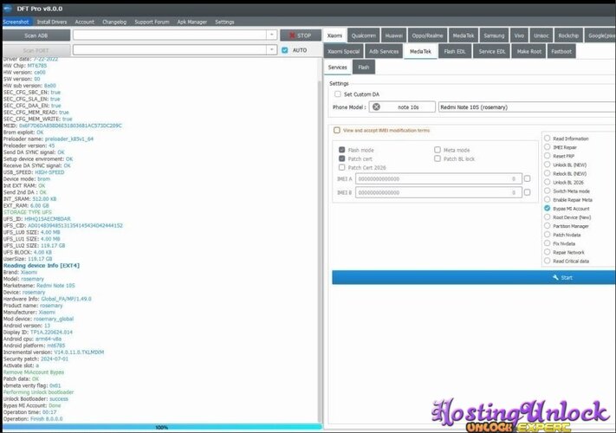
Task: Click the IMEI A input field
Action: (x=438, y=178)
